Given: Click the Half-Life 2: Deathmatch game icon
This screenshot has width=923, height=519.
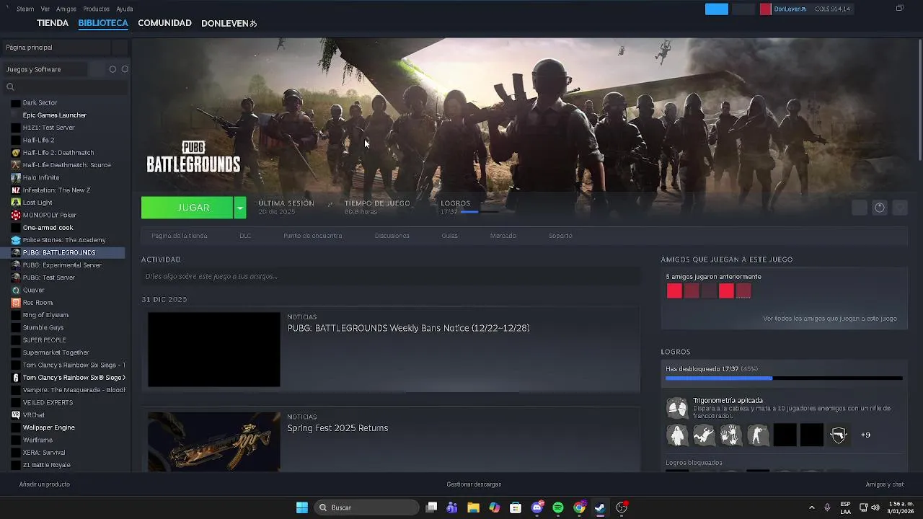Looking at the screenshot, I should click(16, 153).
